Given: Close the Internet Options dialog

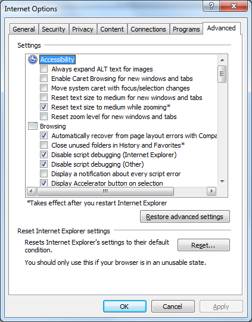Looking at the screenshot, I should coord(234,6).
